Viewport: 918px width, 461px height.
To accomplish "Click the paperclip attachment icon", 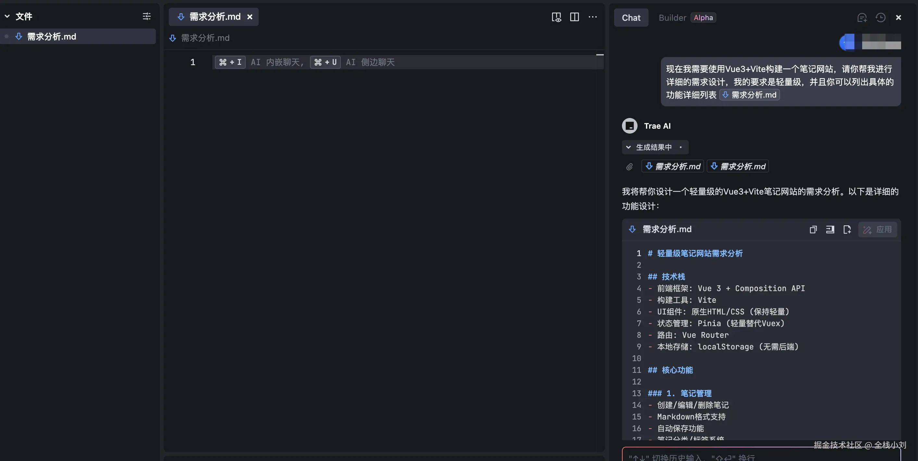I will coord(629,167).
